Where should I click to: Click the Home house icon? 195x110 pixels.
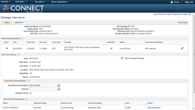point(172,2)
